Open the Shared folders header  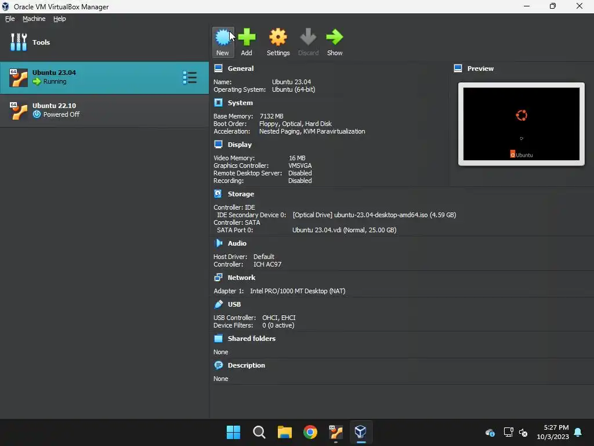(x=252, y=339)
